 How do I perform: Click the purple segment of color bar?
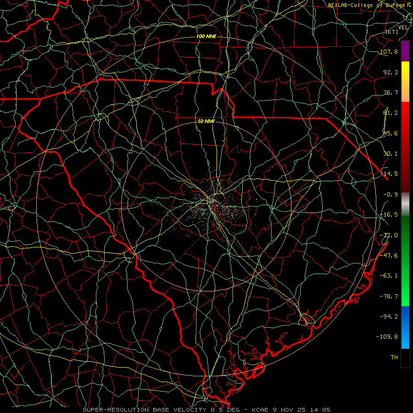[405, 51]
